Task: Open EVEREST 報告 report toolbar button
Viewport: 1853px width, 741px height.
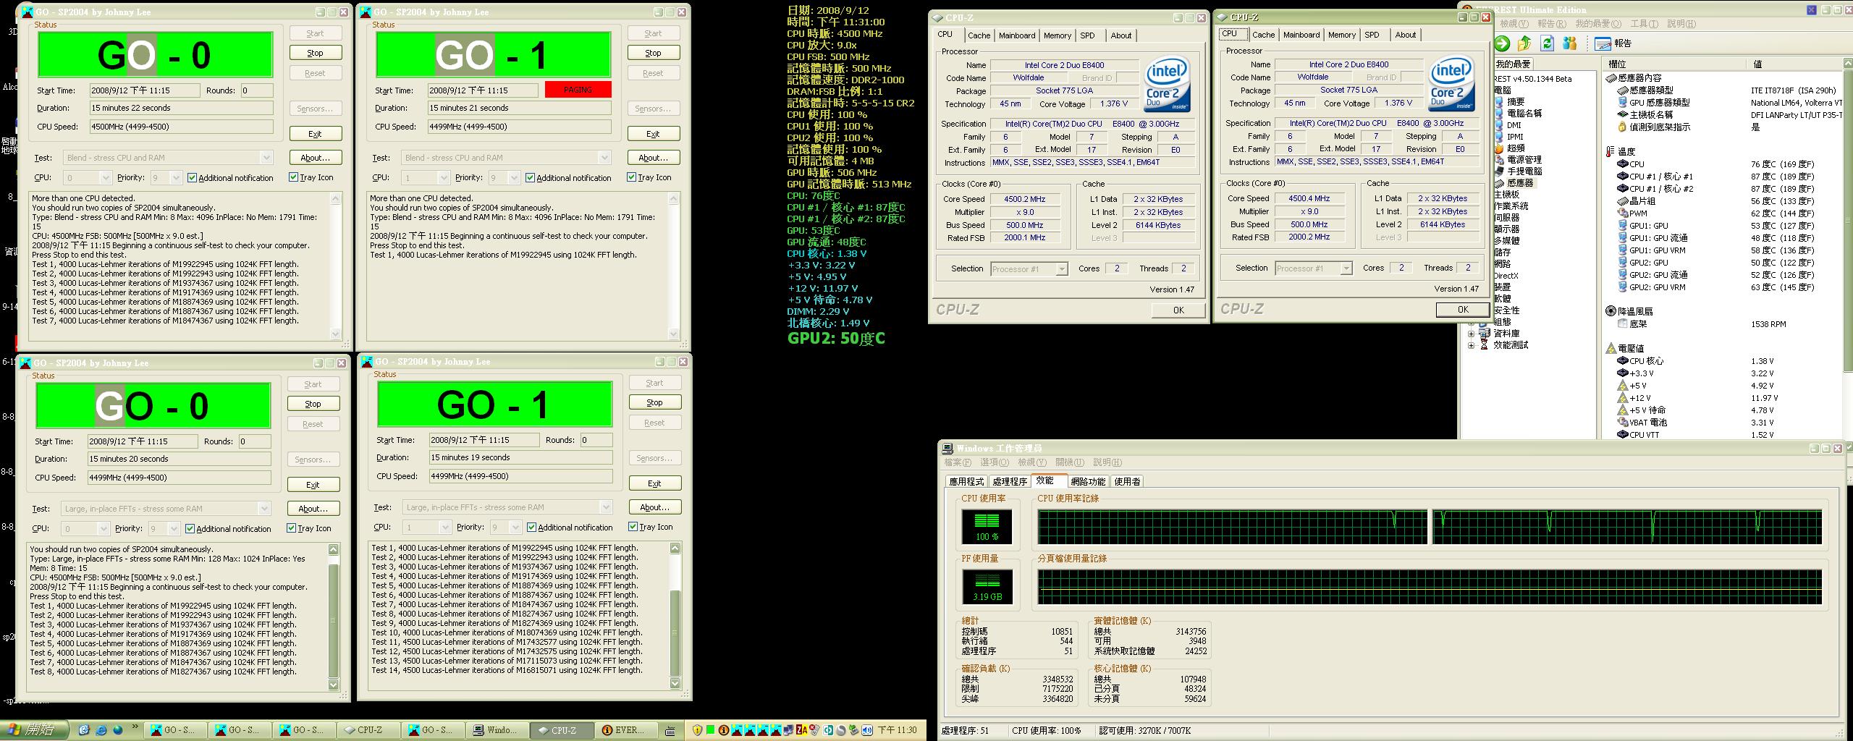Action: [1613, 43]
